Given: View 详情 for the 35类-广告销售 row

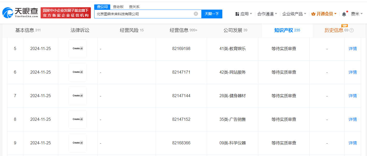Looking at the screenshot, I should (353, 119).
